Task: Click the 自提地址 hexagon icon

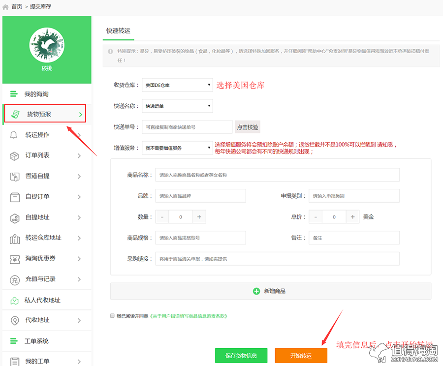Action: 15,218
